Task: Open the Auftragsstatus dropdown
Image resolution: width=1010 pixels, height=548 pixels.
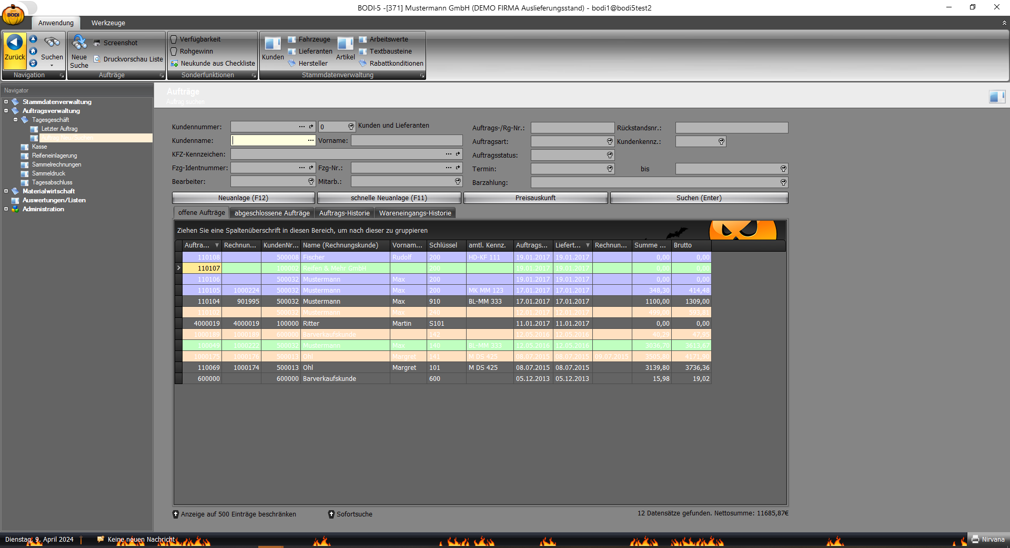Action: pyautogui.click(x=610, y=155)
